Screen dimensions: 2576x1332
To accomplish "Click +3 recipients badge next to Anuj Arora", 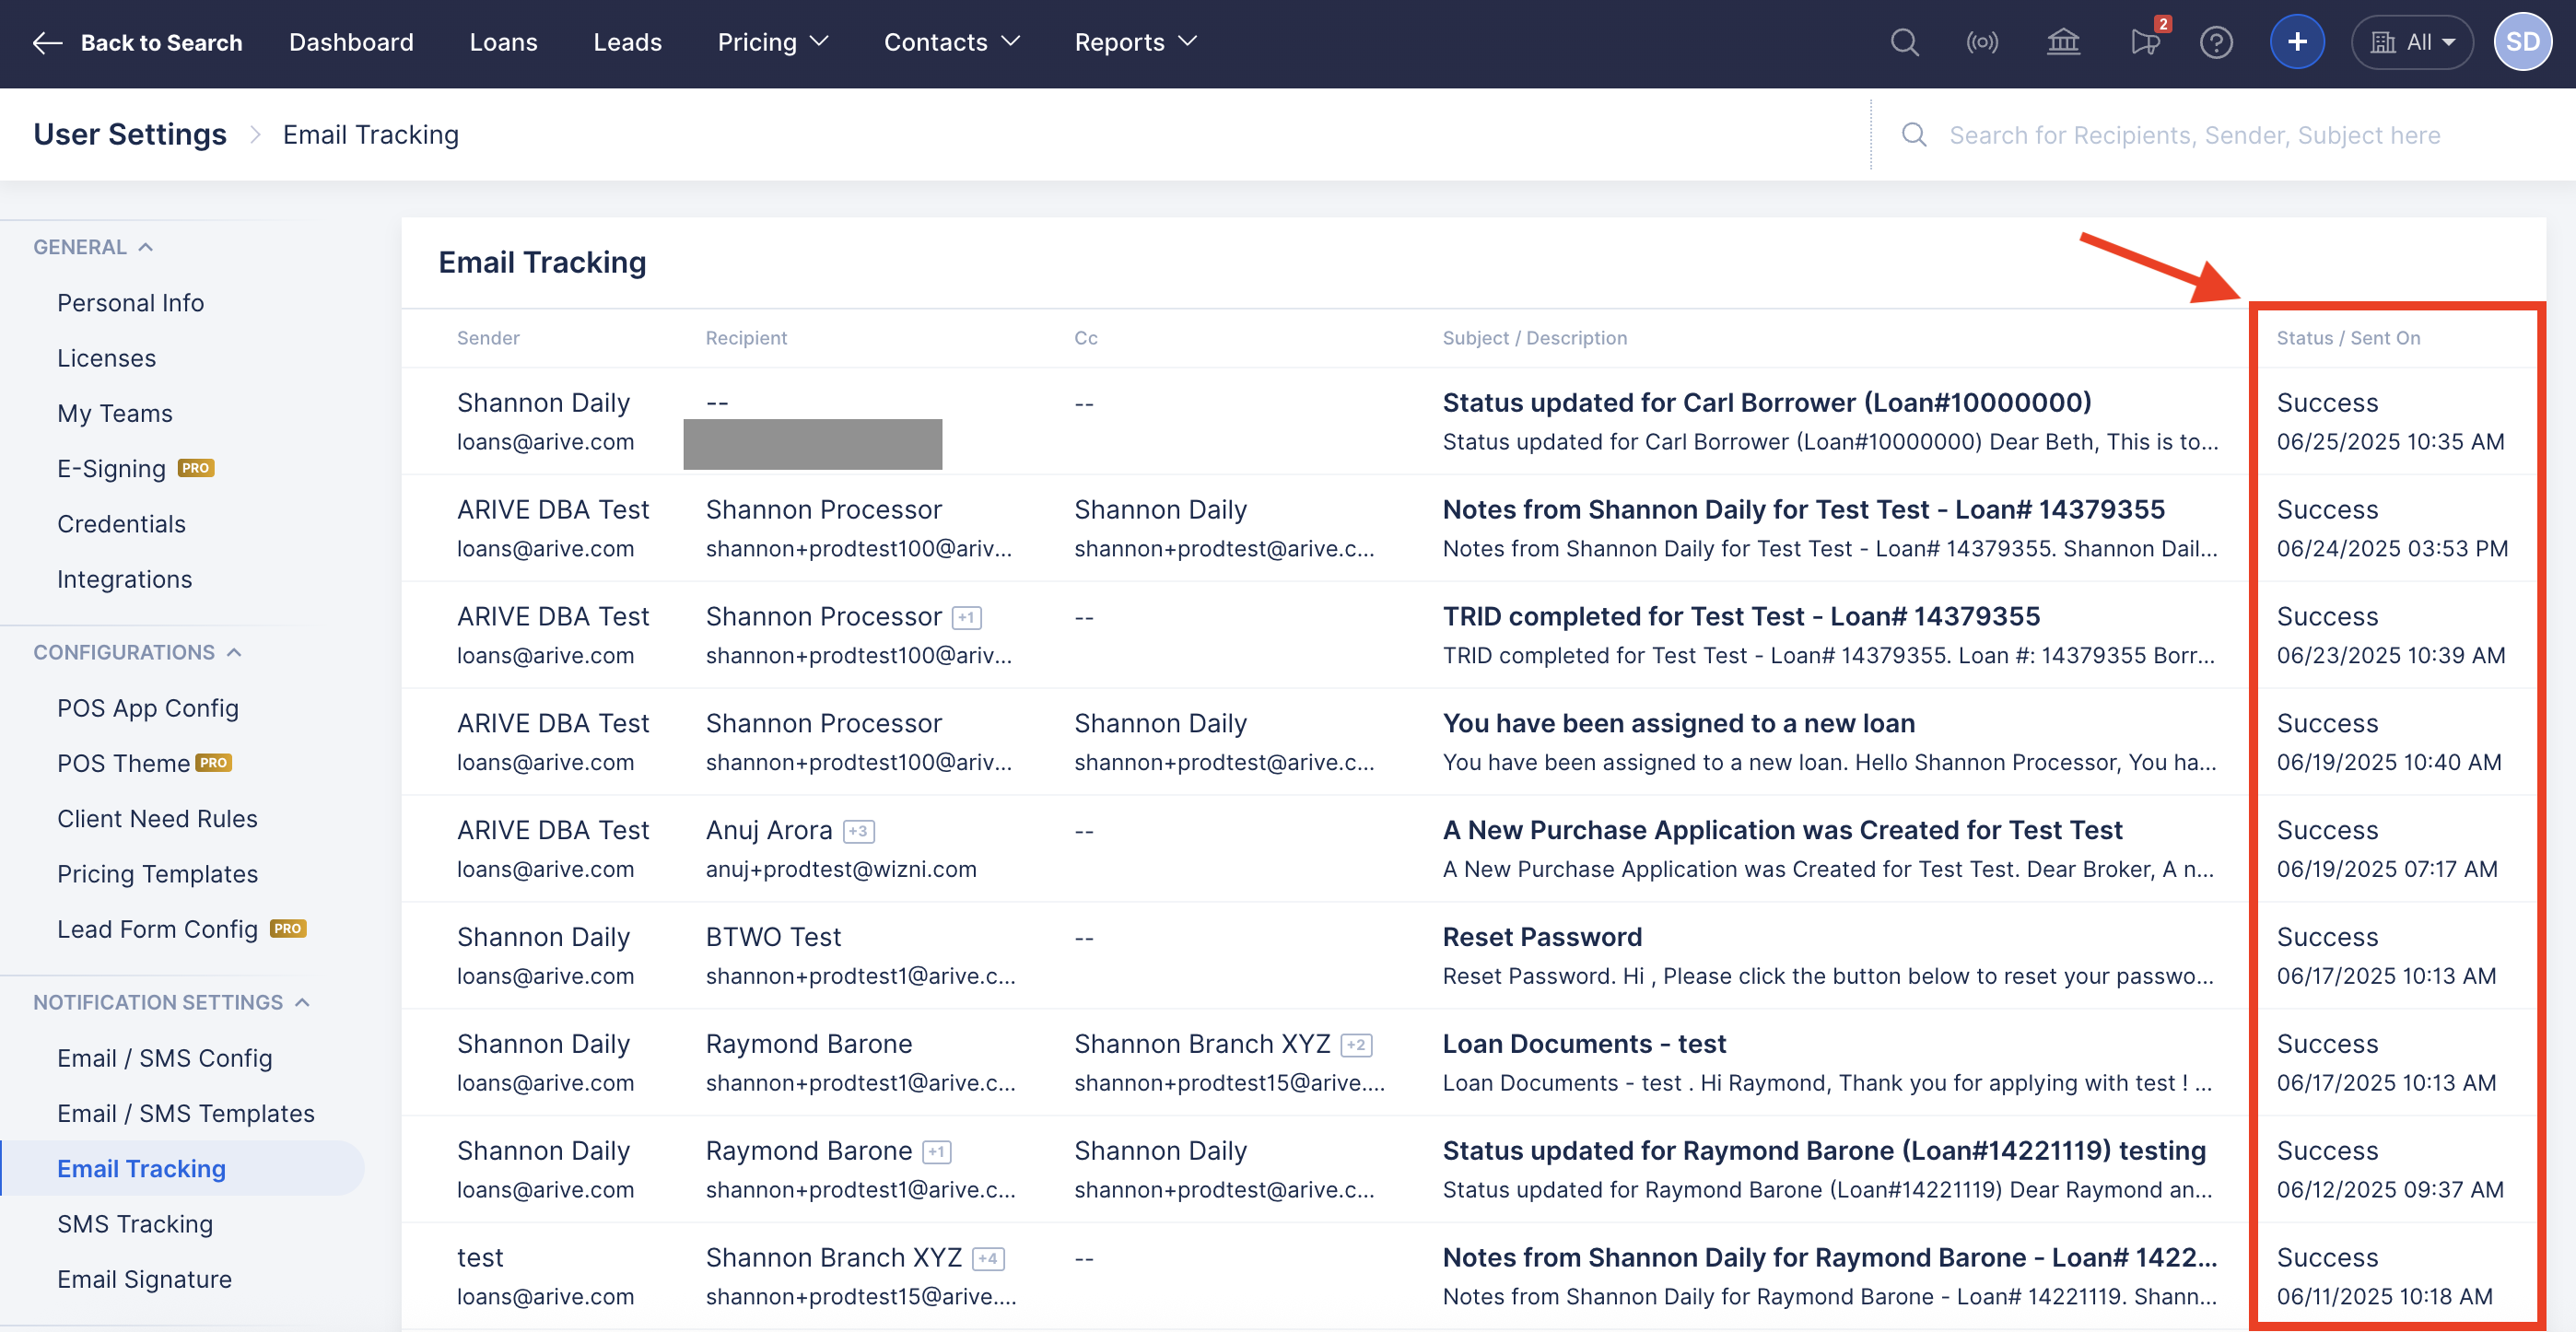I will [858, 831].
